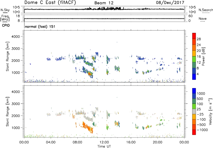Image resolution: width=213 pixels, height=148 pixels.
Task: Click the "04:00" time tick label
Action: 51,142
